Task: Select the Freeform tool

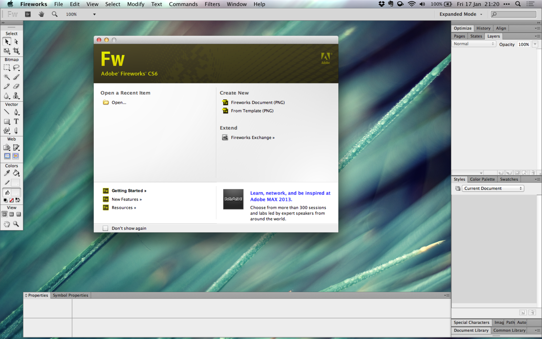Action: pyautogui.click(x=7, y=131)
